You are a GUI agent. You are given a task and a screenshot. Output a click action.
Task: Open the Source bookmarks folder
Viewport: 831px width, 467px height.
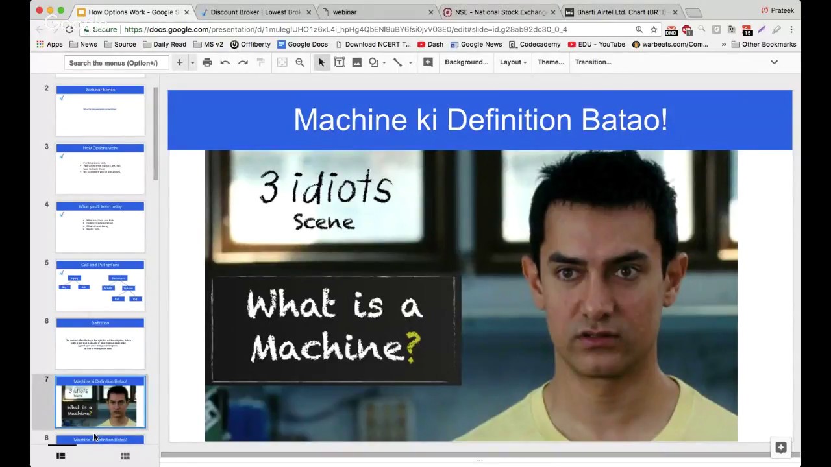(x=119, y=44)
